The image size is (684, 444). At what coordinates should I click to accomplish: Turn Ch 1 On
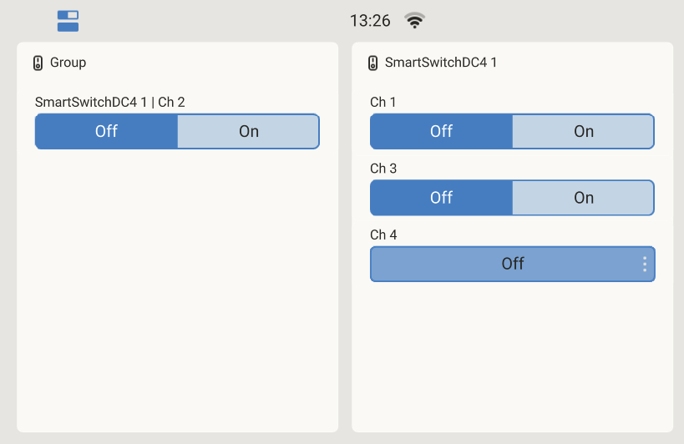point(583,132)
